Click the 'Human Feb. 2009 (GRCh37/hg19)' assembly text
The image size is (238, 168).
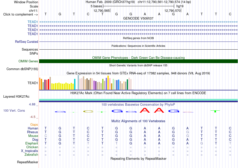pos(110,2)
